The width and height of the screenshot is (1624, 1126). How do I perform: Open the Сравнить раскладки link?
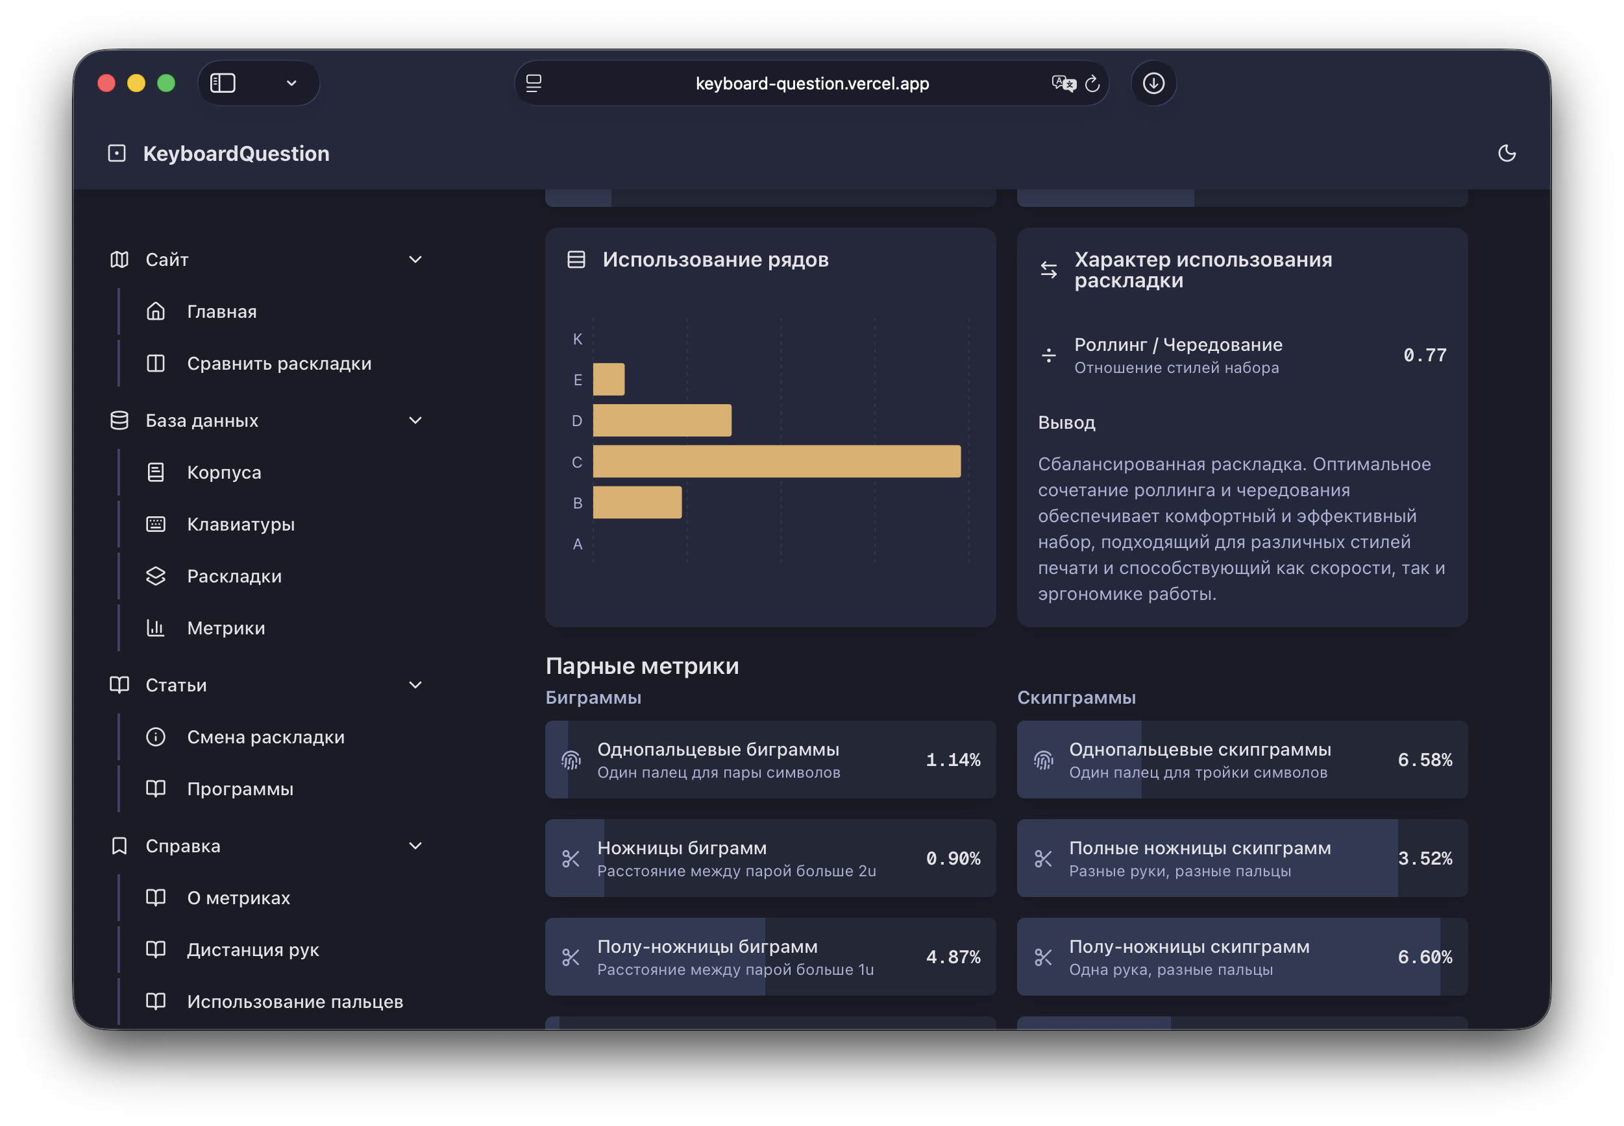(x=279, y=363)
